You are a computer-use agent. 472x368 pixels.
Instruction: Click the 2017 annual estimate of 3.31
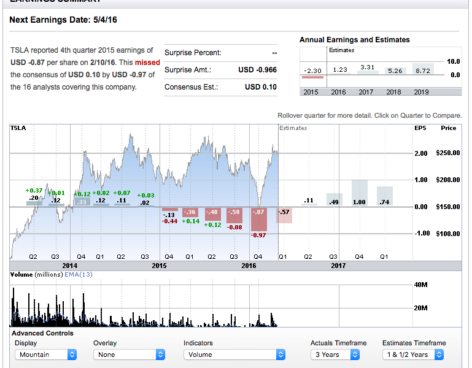367,67
